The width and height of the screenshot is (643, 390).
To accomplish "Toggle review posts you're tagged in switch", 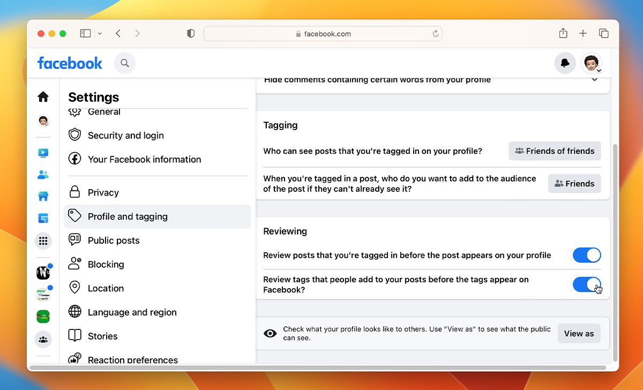I will [x=587, y=255].
